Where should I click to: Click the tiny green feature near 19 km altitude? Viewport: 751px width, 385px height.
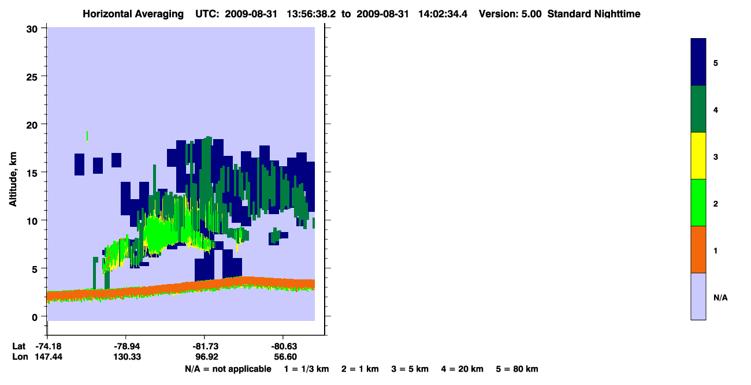click(87, 136)
